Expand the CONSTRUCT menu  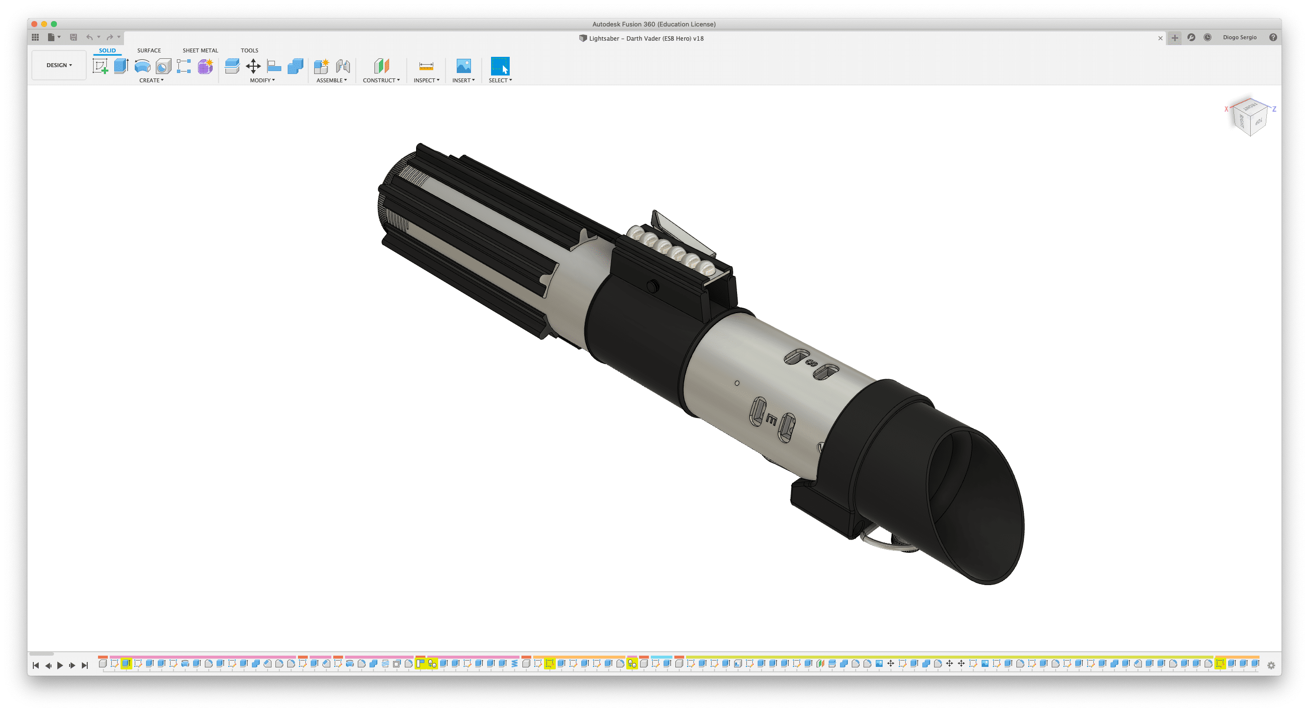pos(381,80)
